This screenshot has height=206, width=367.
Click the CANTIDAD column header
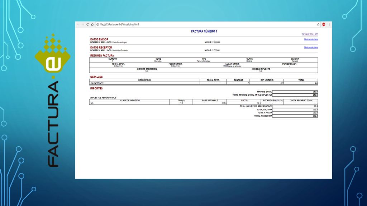[238, 80]
